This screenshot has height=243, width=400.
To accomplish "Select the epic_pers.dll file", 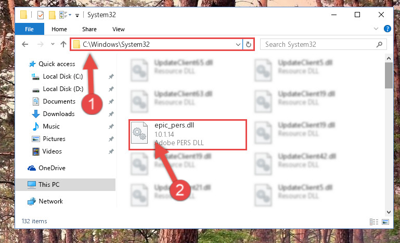I will tap(188, 135).
